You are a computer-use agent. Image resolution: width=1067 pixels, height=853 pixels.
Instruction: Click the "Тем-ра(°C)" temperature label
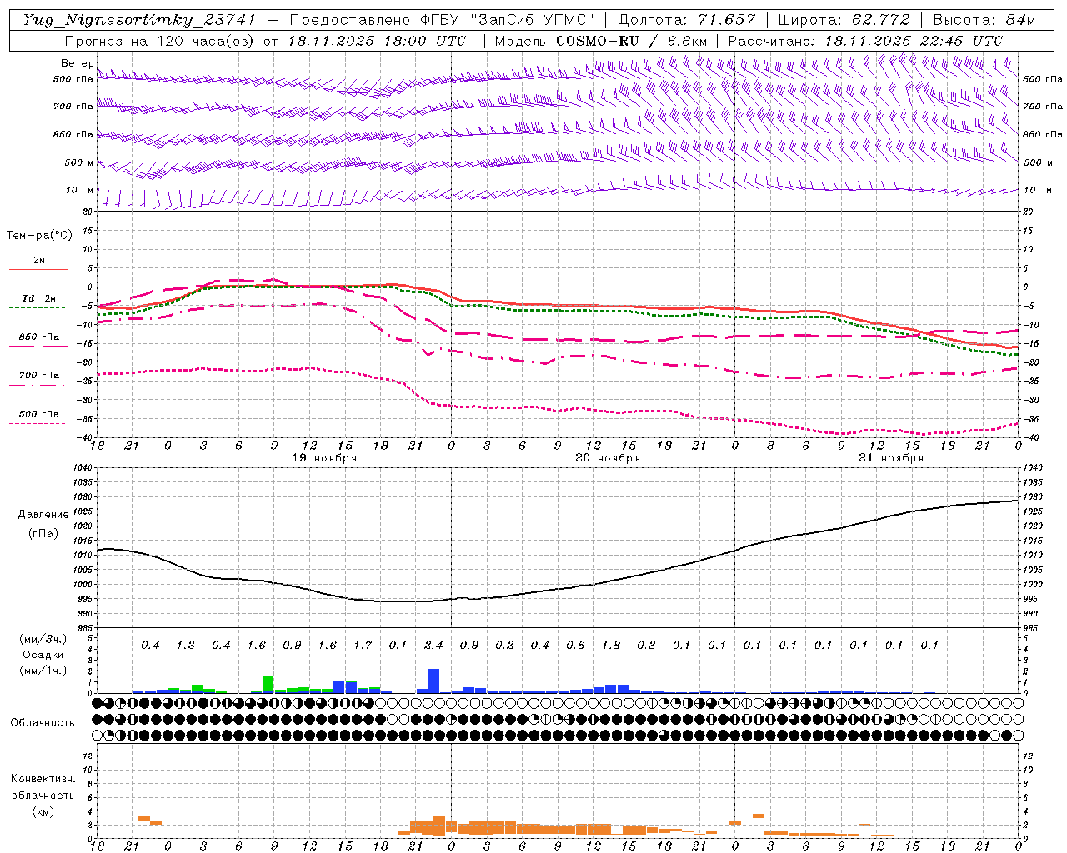39,236
